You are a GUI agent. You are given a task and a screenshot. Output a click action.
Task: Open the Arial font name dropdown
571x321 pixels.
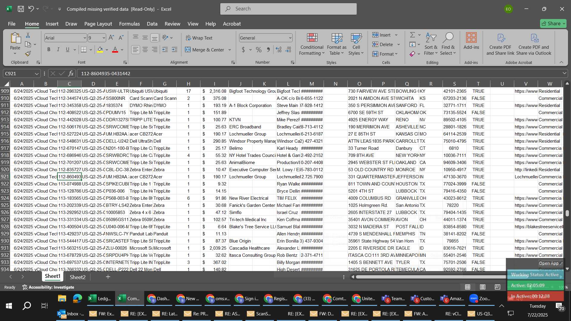click(85, 38)
